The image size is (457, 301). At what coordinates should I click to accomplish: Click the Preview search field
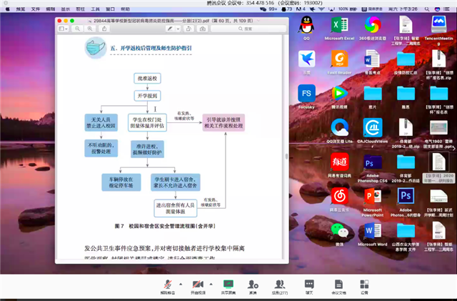click(248, 29)
